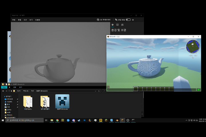Open Blender from the taskbar
Screen dimensions: 206x137
click(117, 120)
